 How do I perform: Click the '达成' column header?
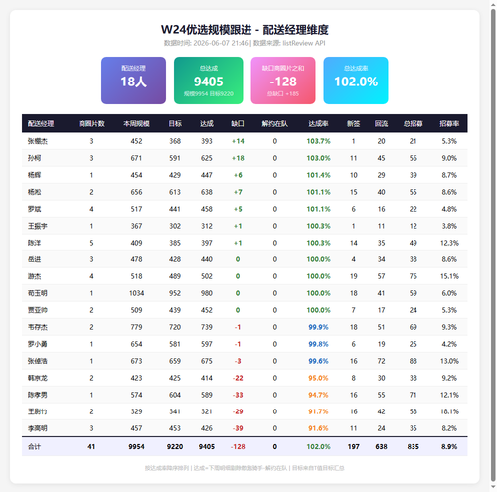click(207, 124)
